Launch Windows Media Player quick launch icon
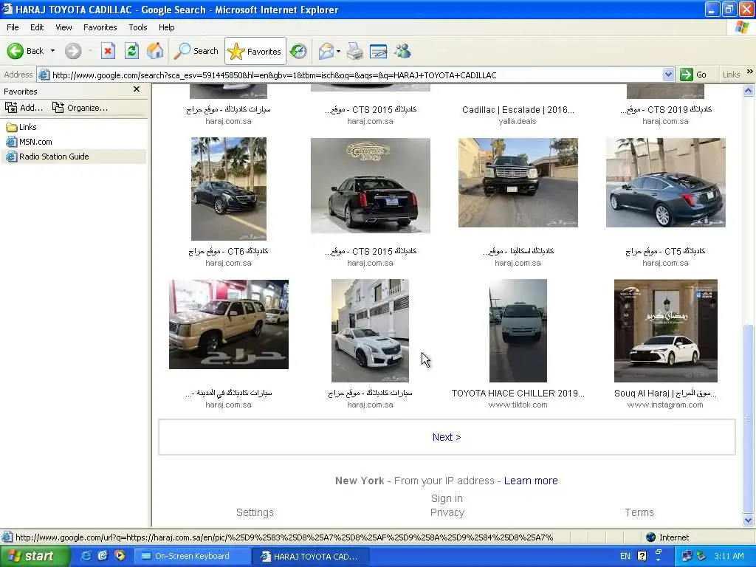The width and height of the screenshot is (756, 567). [120, 557]
